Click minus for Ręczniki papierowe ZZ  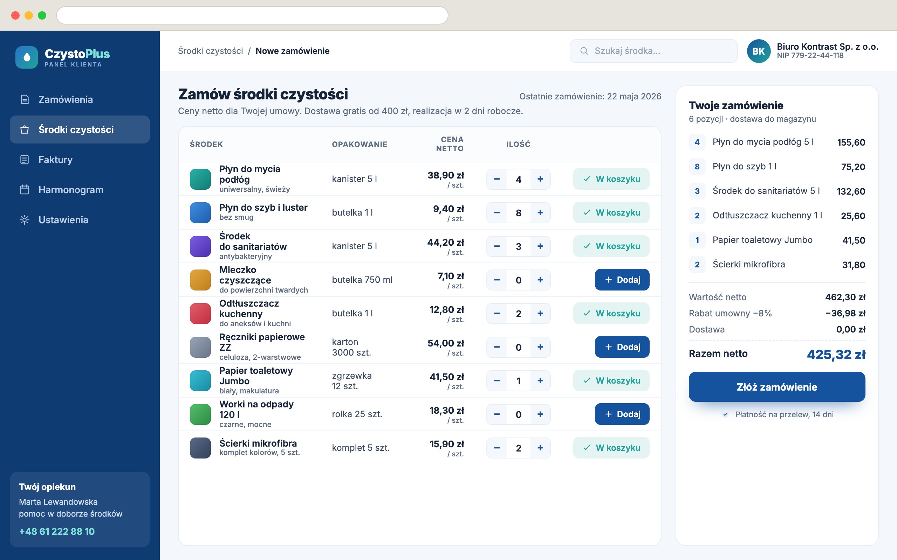click(x=497, y=347)
